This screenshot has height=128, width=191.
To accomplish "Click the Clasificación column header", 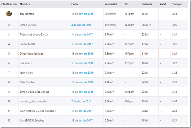I will click(x=9, y=4).
